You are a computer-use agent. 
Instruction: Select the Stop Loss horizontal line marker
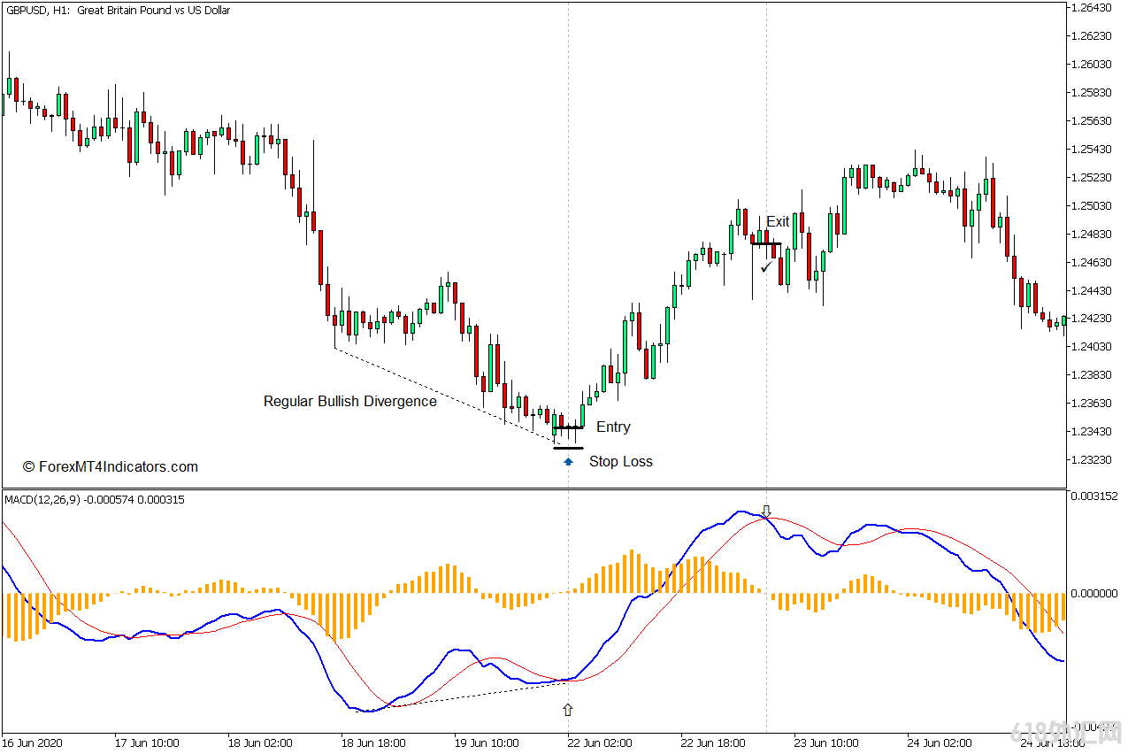click(568, 448)
